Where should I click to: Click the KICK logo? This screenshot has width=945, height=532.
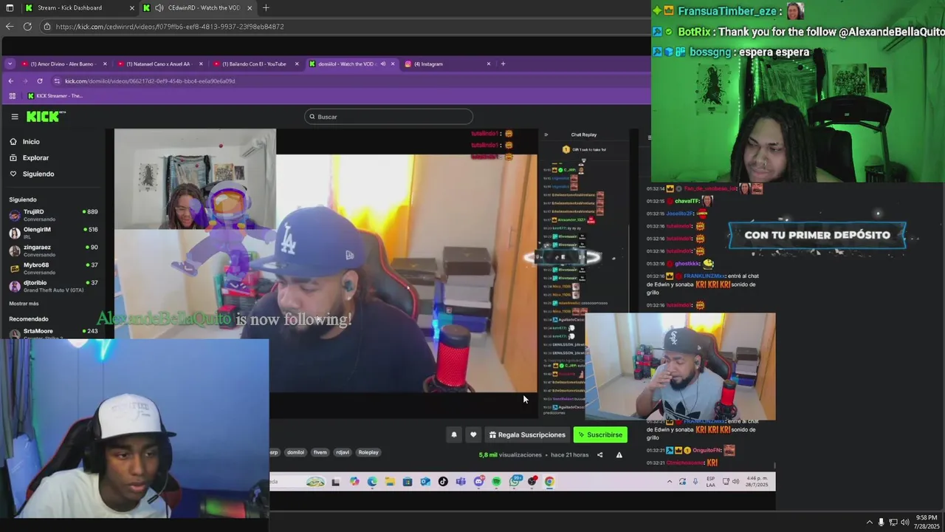[46, 116]
